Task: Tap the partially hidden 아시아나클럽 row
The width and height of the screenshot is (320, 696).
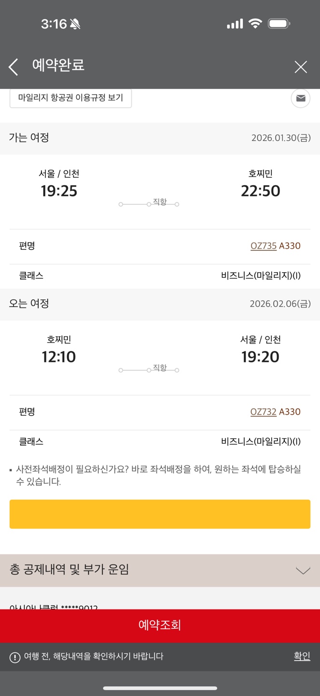Action: pos(54,606)
